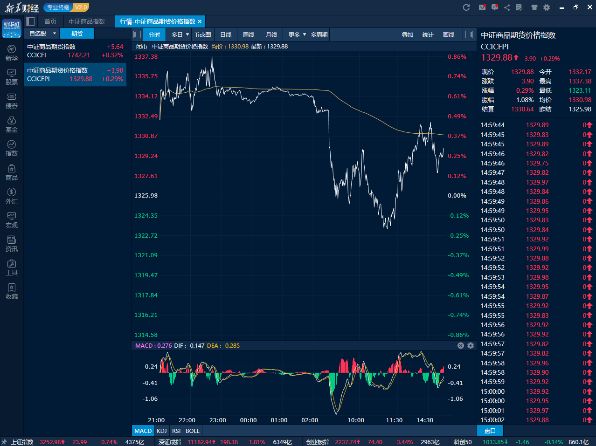Open MACD indicator settings gear
The width and height of the screenshot is (596, 446).
pos(471,345)
